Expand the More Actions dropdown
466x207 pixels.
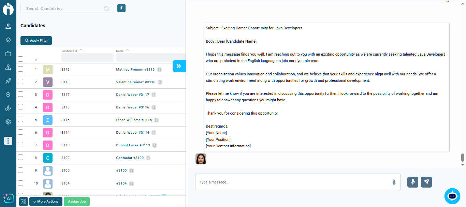point(46,202)
